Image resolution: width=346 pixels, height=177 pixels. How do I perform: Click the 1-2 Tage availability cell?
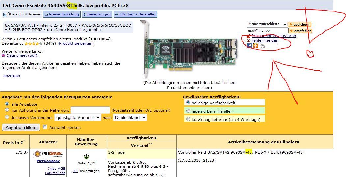point(142,154)
